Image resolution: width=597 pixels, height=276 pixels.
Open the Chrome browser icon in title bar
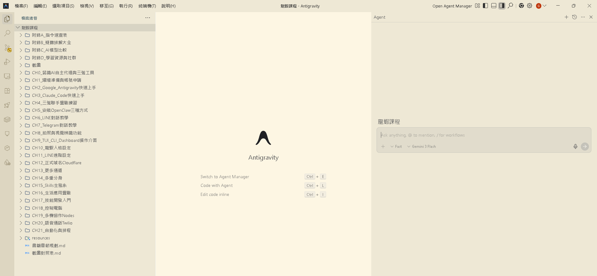(x=521, y=6)
